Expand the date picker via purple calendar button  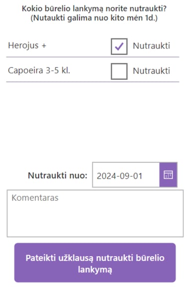[168, 175]
